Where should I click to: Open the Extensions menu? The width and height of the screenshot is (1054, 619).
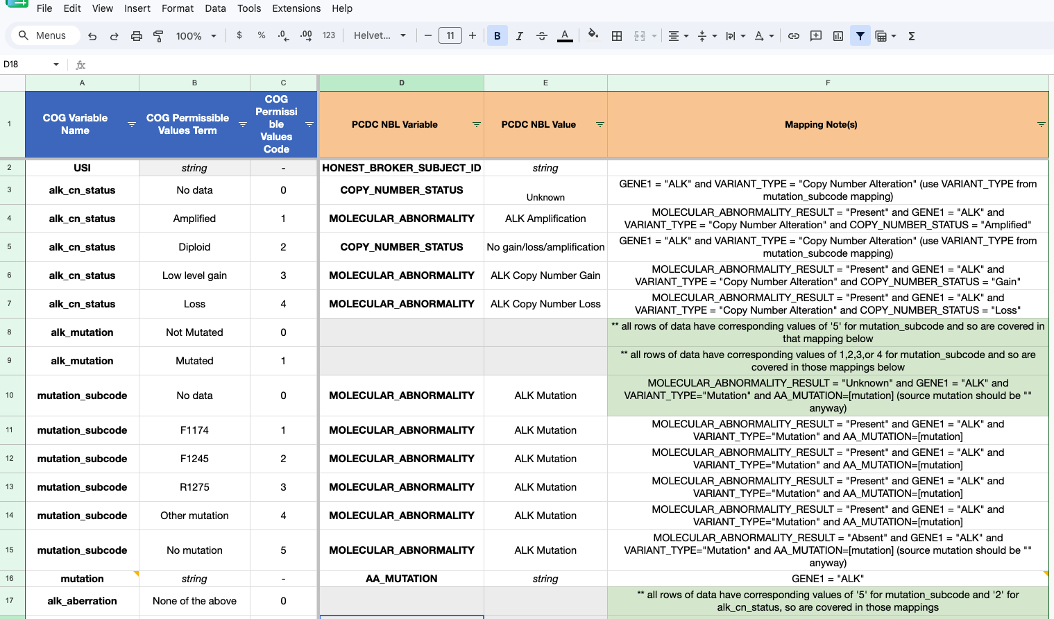click(x=296, y=8)
